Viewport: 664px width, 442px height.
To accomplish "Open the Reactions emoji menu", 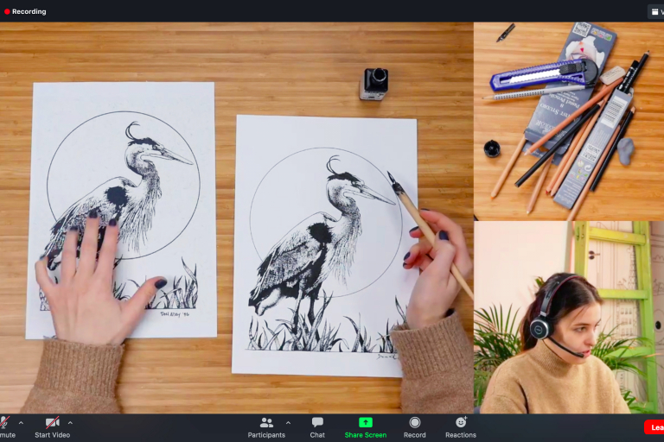I will (x=461, y=422).
